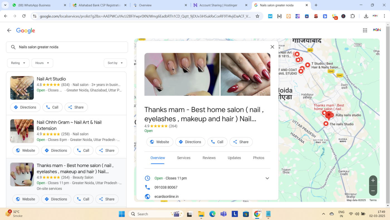
Task: Reload the page
Action: [24, 16]
